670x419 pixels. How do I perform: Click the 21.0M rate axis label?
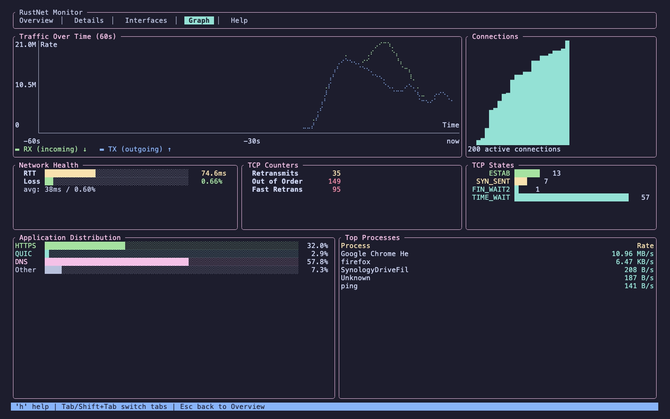[x=26, y=44]
